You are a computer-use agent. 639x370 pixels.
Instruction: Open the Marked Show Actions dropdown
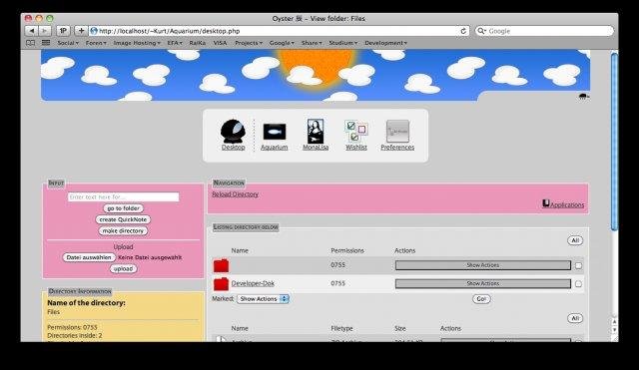pyautogui.click(x=263, y=299)
